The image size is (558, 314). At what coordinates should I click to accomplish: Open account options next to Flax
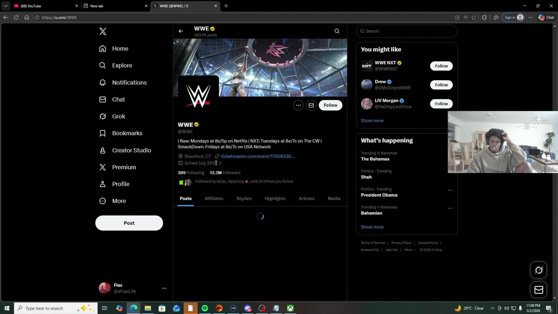(x=164, y=288)
